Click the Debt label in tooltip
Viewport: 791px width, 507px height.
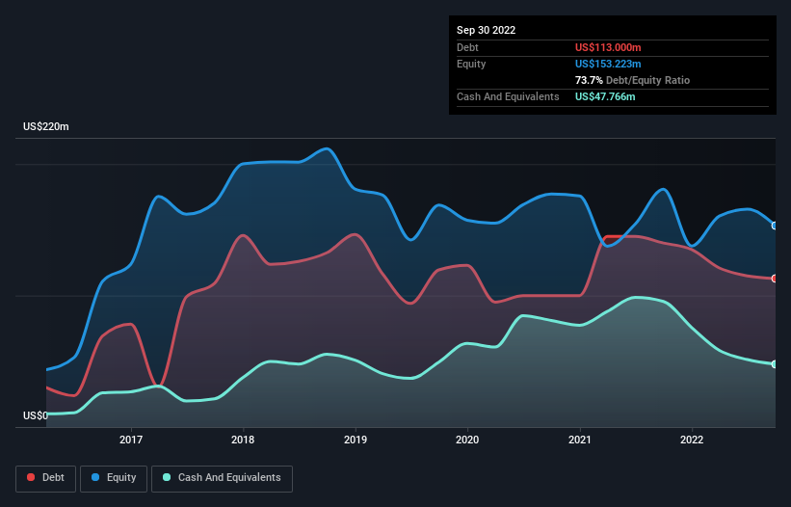(x=467, y=47)
